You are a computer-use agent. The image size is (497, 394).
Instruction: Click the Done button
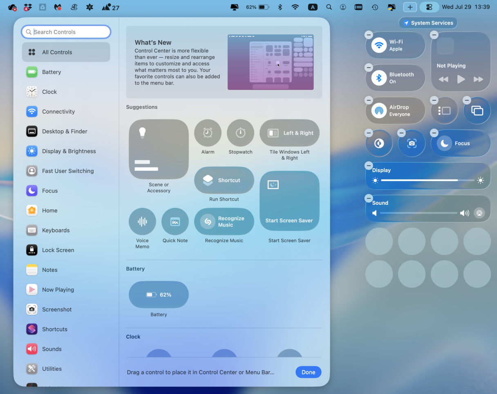pyautogui.click(x=308, y=372)
